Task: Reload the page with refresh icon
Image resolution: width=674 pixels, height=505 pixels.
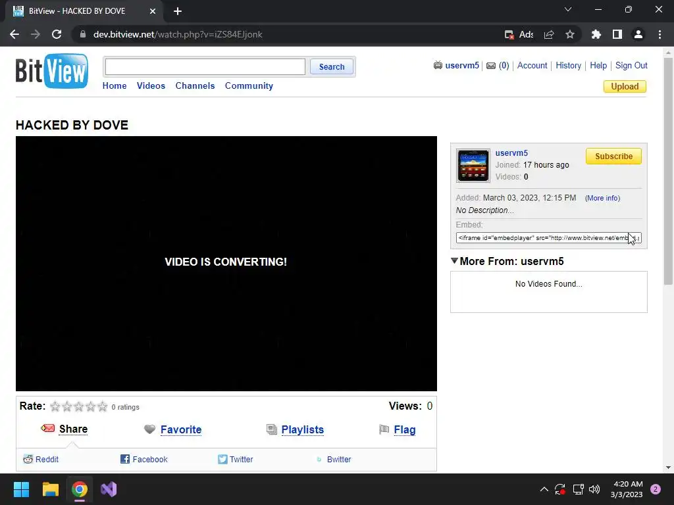Action: (57, 34)
